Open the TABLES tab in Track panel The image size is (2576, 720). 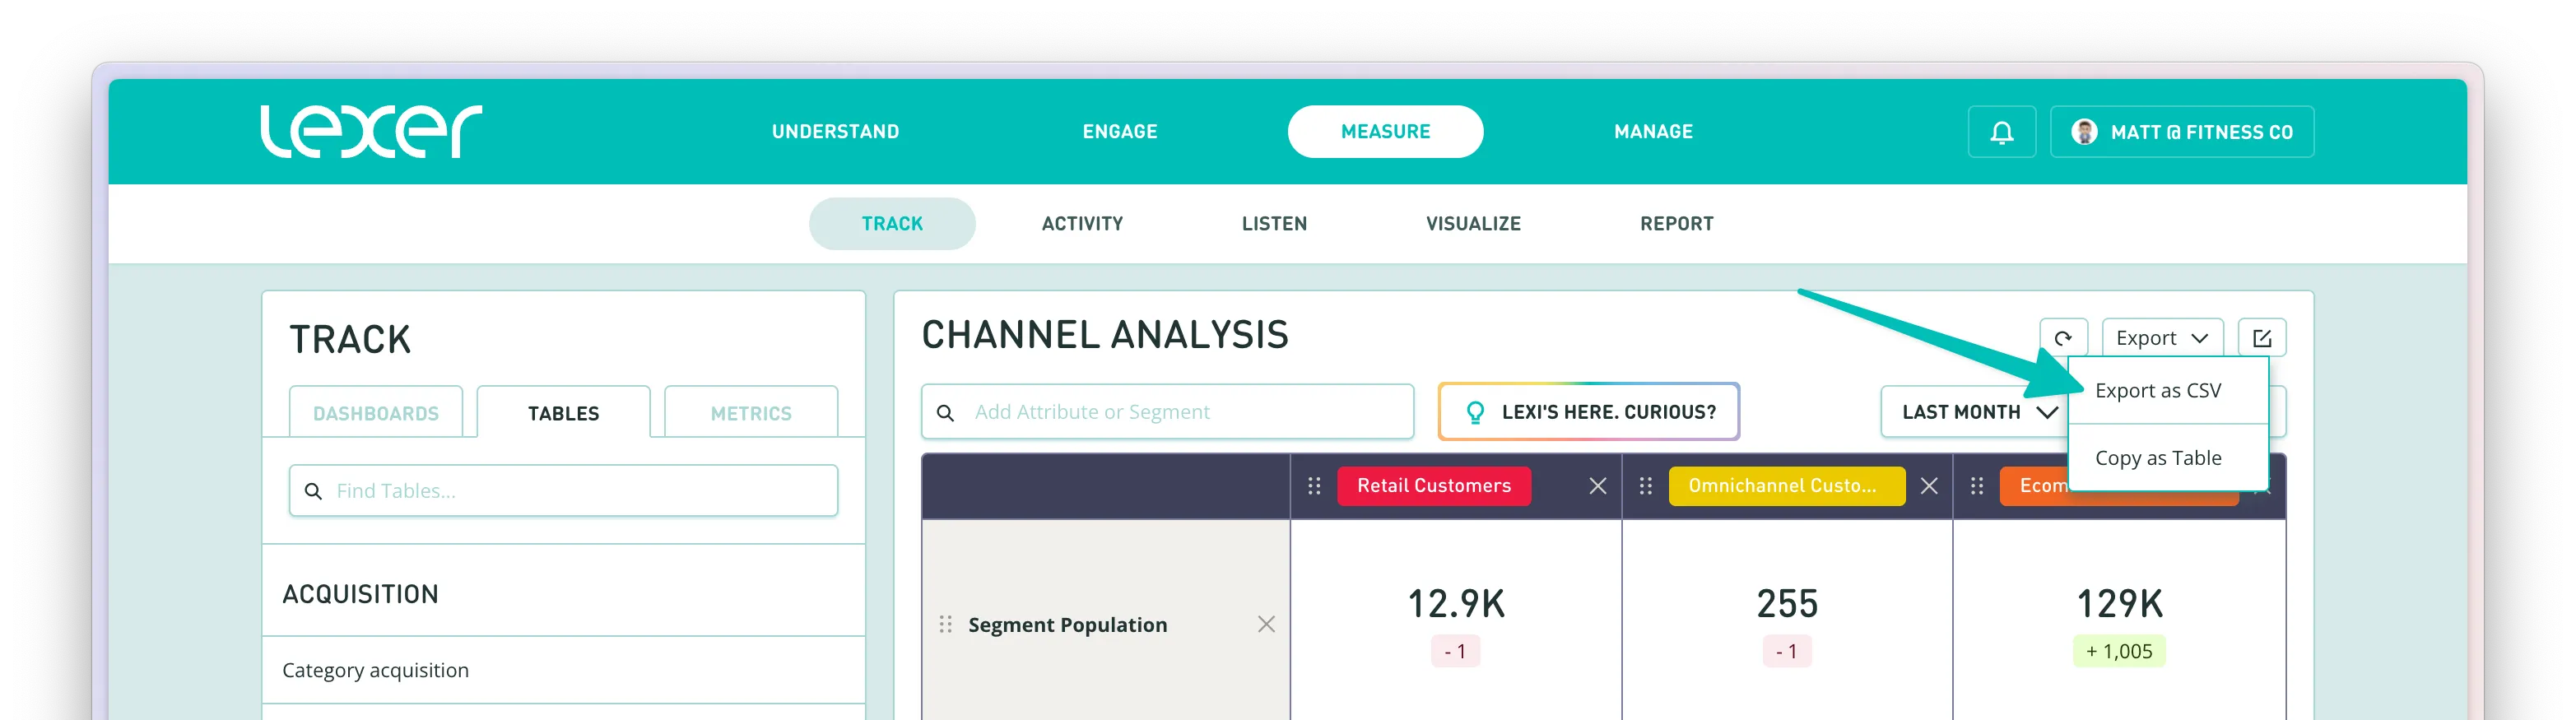coord(563,413)
